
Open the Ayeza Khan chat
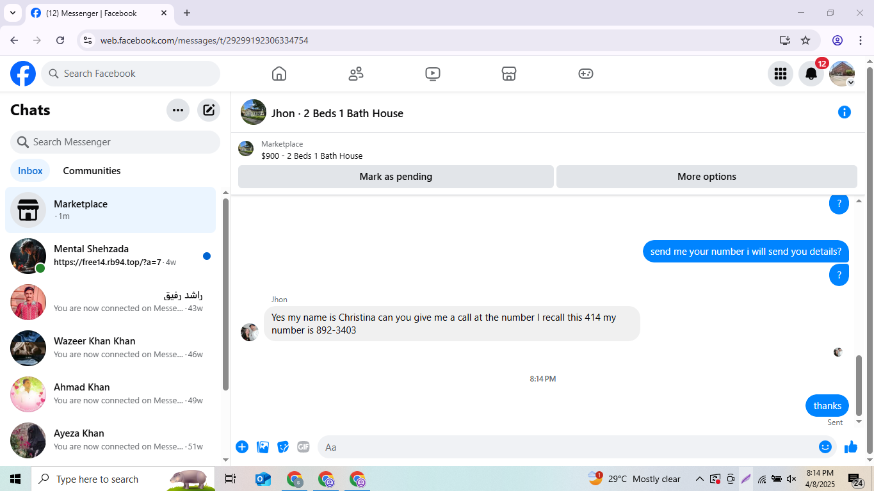[111, 440]
